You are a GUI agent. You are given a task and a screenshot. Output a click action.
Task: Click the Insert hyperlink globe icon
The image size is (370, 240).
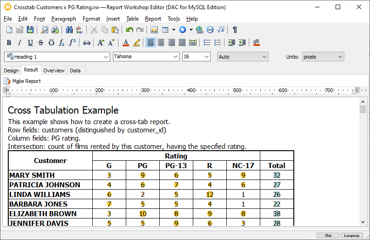(199, 30)
